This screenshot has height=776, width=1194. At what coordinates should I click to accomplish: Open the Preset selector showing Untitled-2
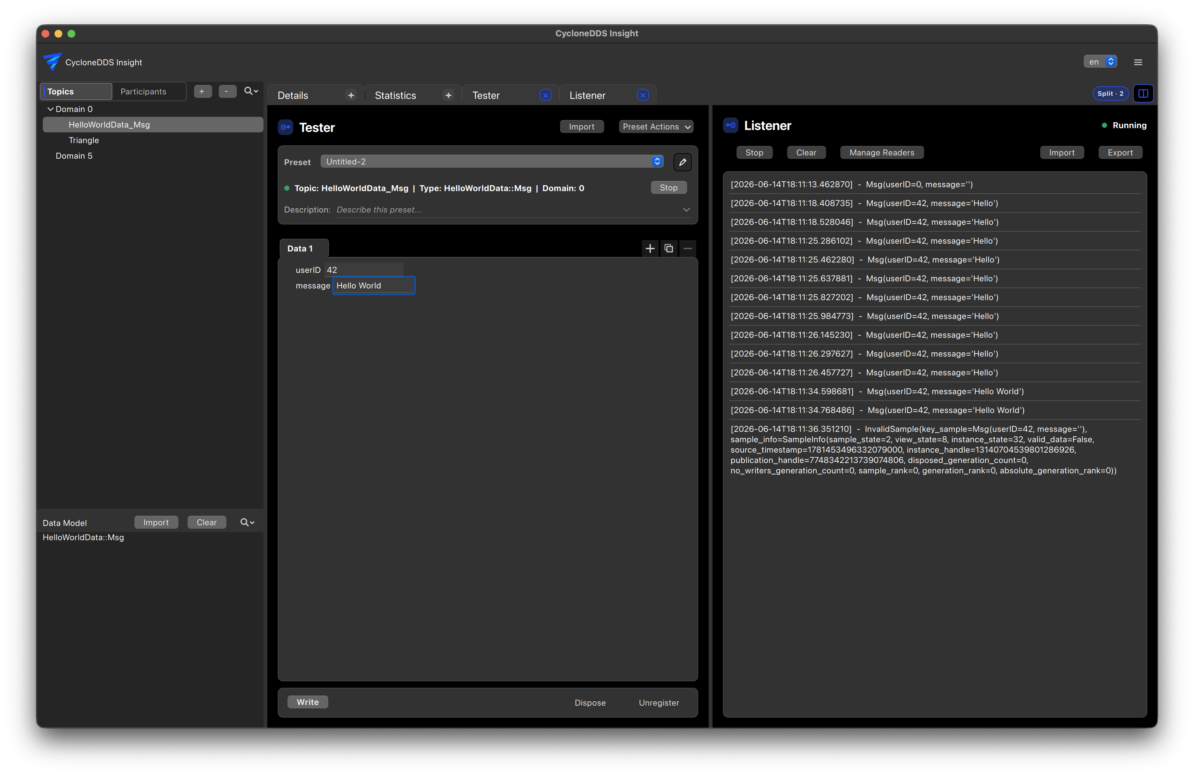click(492, 162)
